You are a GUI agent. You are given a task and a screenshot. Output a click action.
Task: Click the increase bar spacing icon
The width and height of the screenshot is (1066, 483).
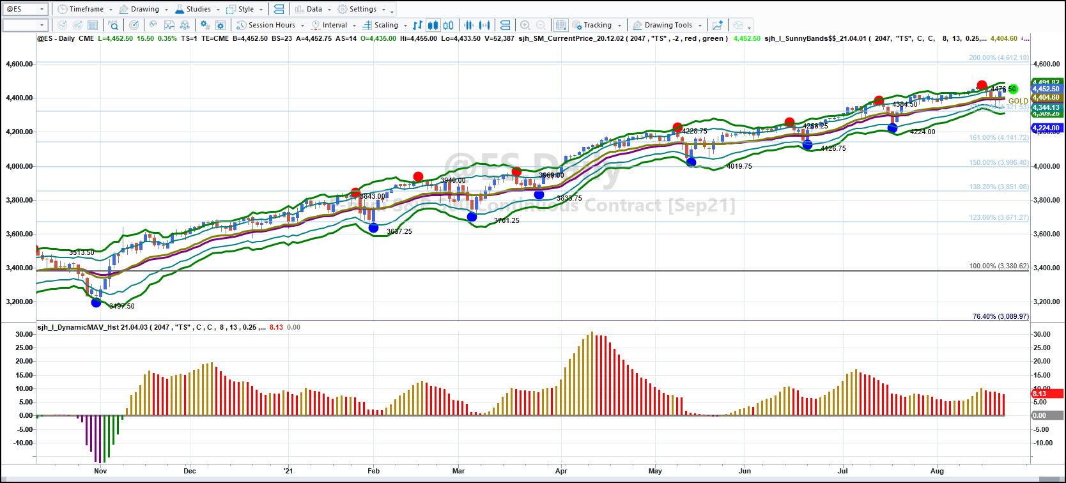pyautogui.click(x=485, y=26)
